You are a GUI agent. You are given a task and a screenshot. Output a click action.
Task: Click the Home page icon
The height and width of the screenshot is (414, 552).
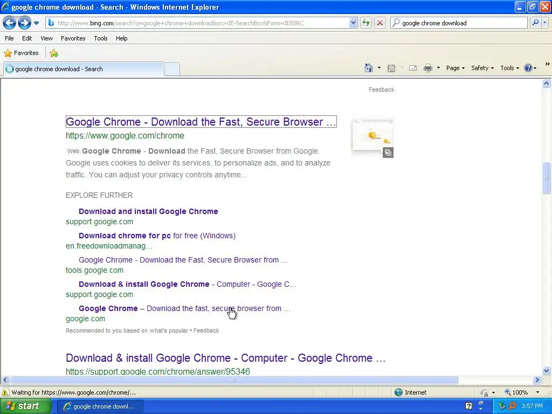369,68
